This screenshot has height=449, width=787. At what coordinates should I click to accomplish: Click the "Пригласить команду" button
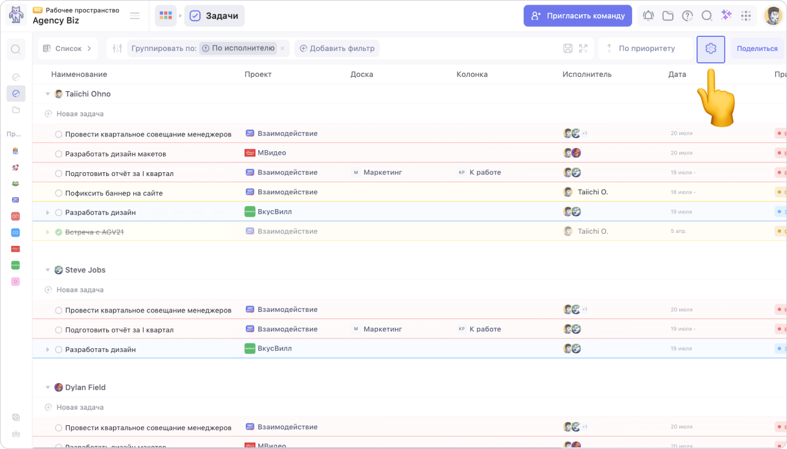click(x=577, y=16)
